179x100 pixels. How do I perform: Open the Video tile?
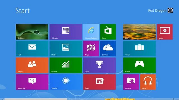(x=165, y=32)
